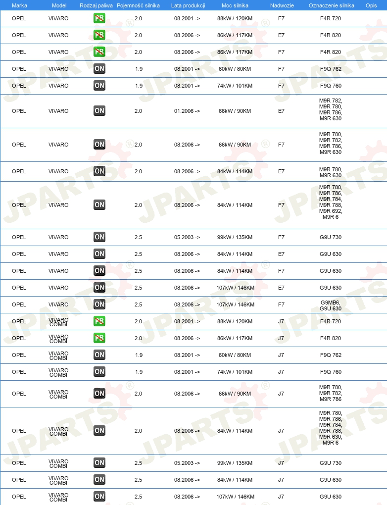Image resolution: width=387 pixels, height=505 pixels.
Task: Click VIVARO COMBI in the 107kW / 146KM J7 row
Action: pos(58,497)
